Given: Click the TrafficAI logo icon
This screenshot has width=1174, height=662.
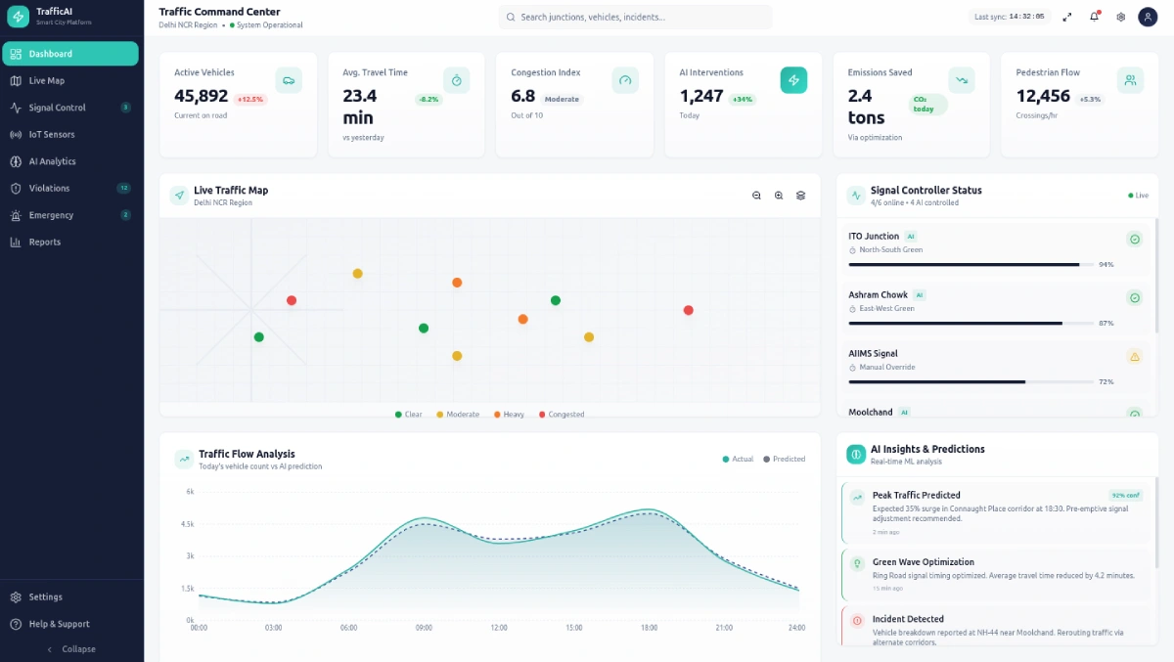Looking at the screenshot, I should click(18, 17).
